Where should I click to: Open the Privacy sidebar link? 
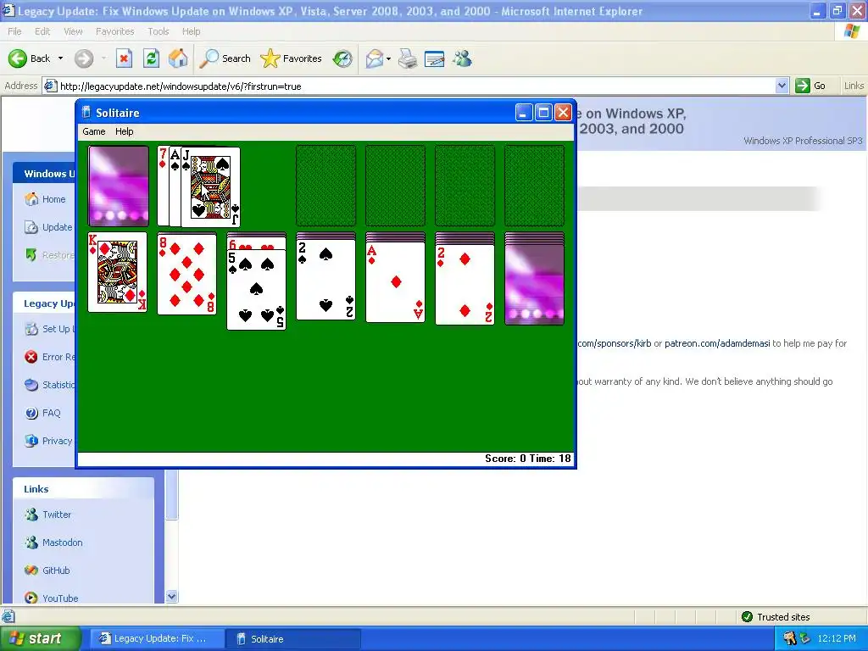[48, 441]
